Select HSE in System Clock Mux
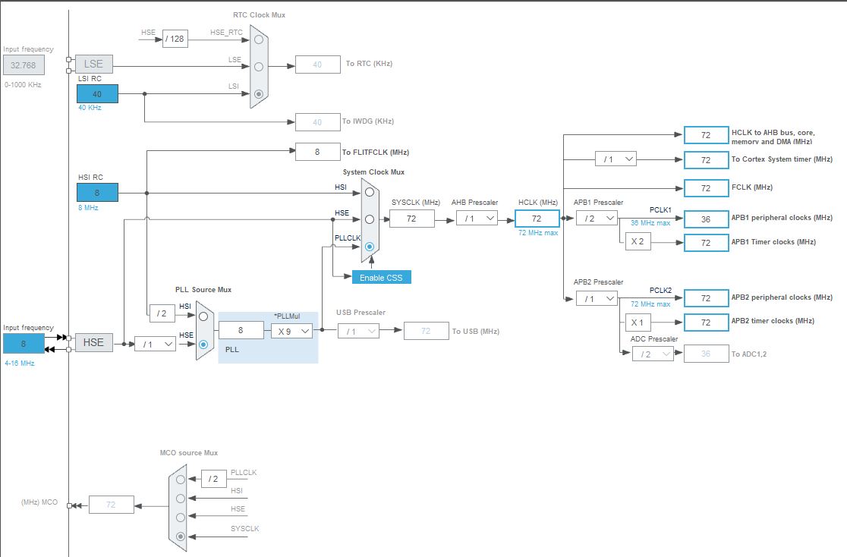This screenshot has width=847, height=557. click(x=370, y=219)
